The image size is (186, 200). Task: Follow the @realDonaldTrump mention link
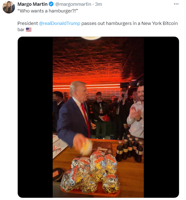click(60, 23)
